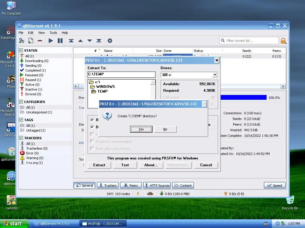Screen dimensions: 305x228
Task: Open the Drives dropdown in PKSFX
Action: click(214, 75)
